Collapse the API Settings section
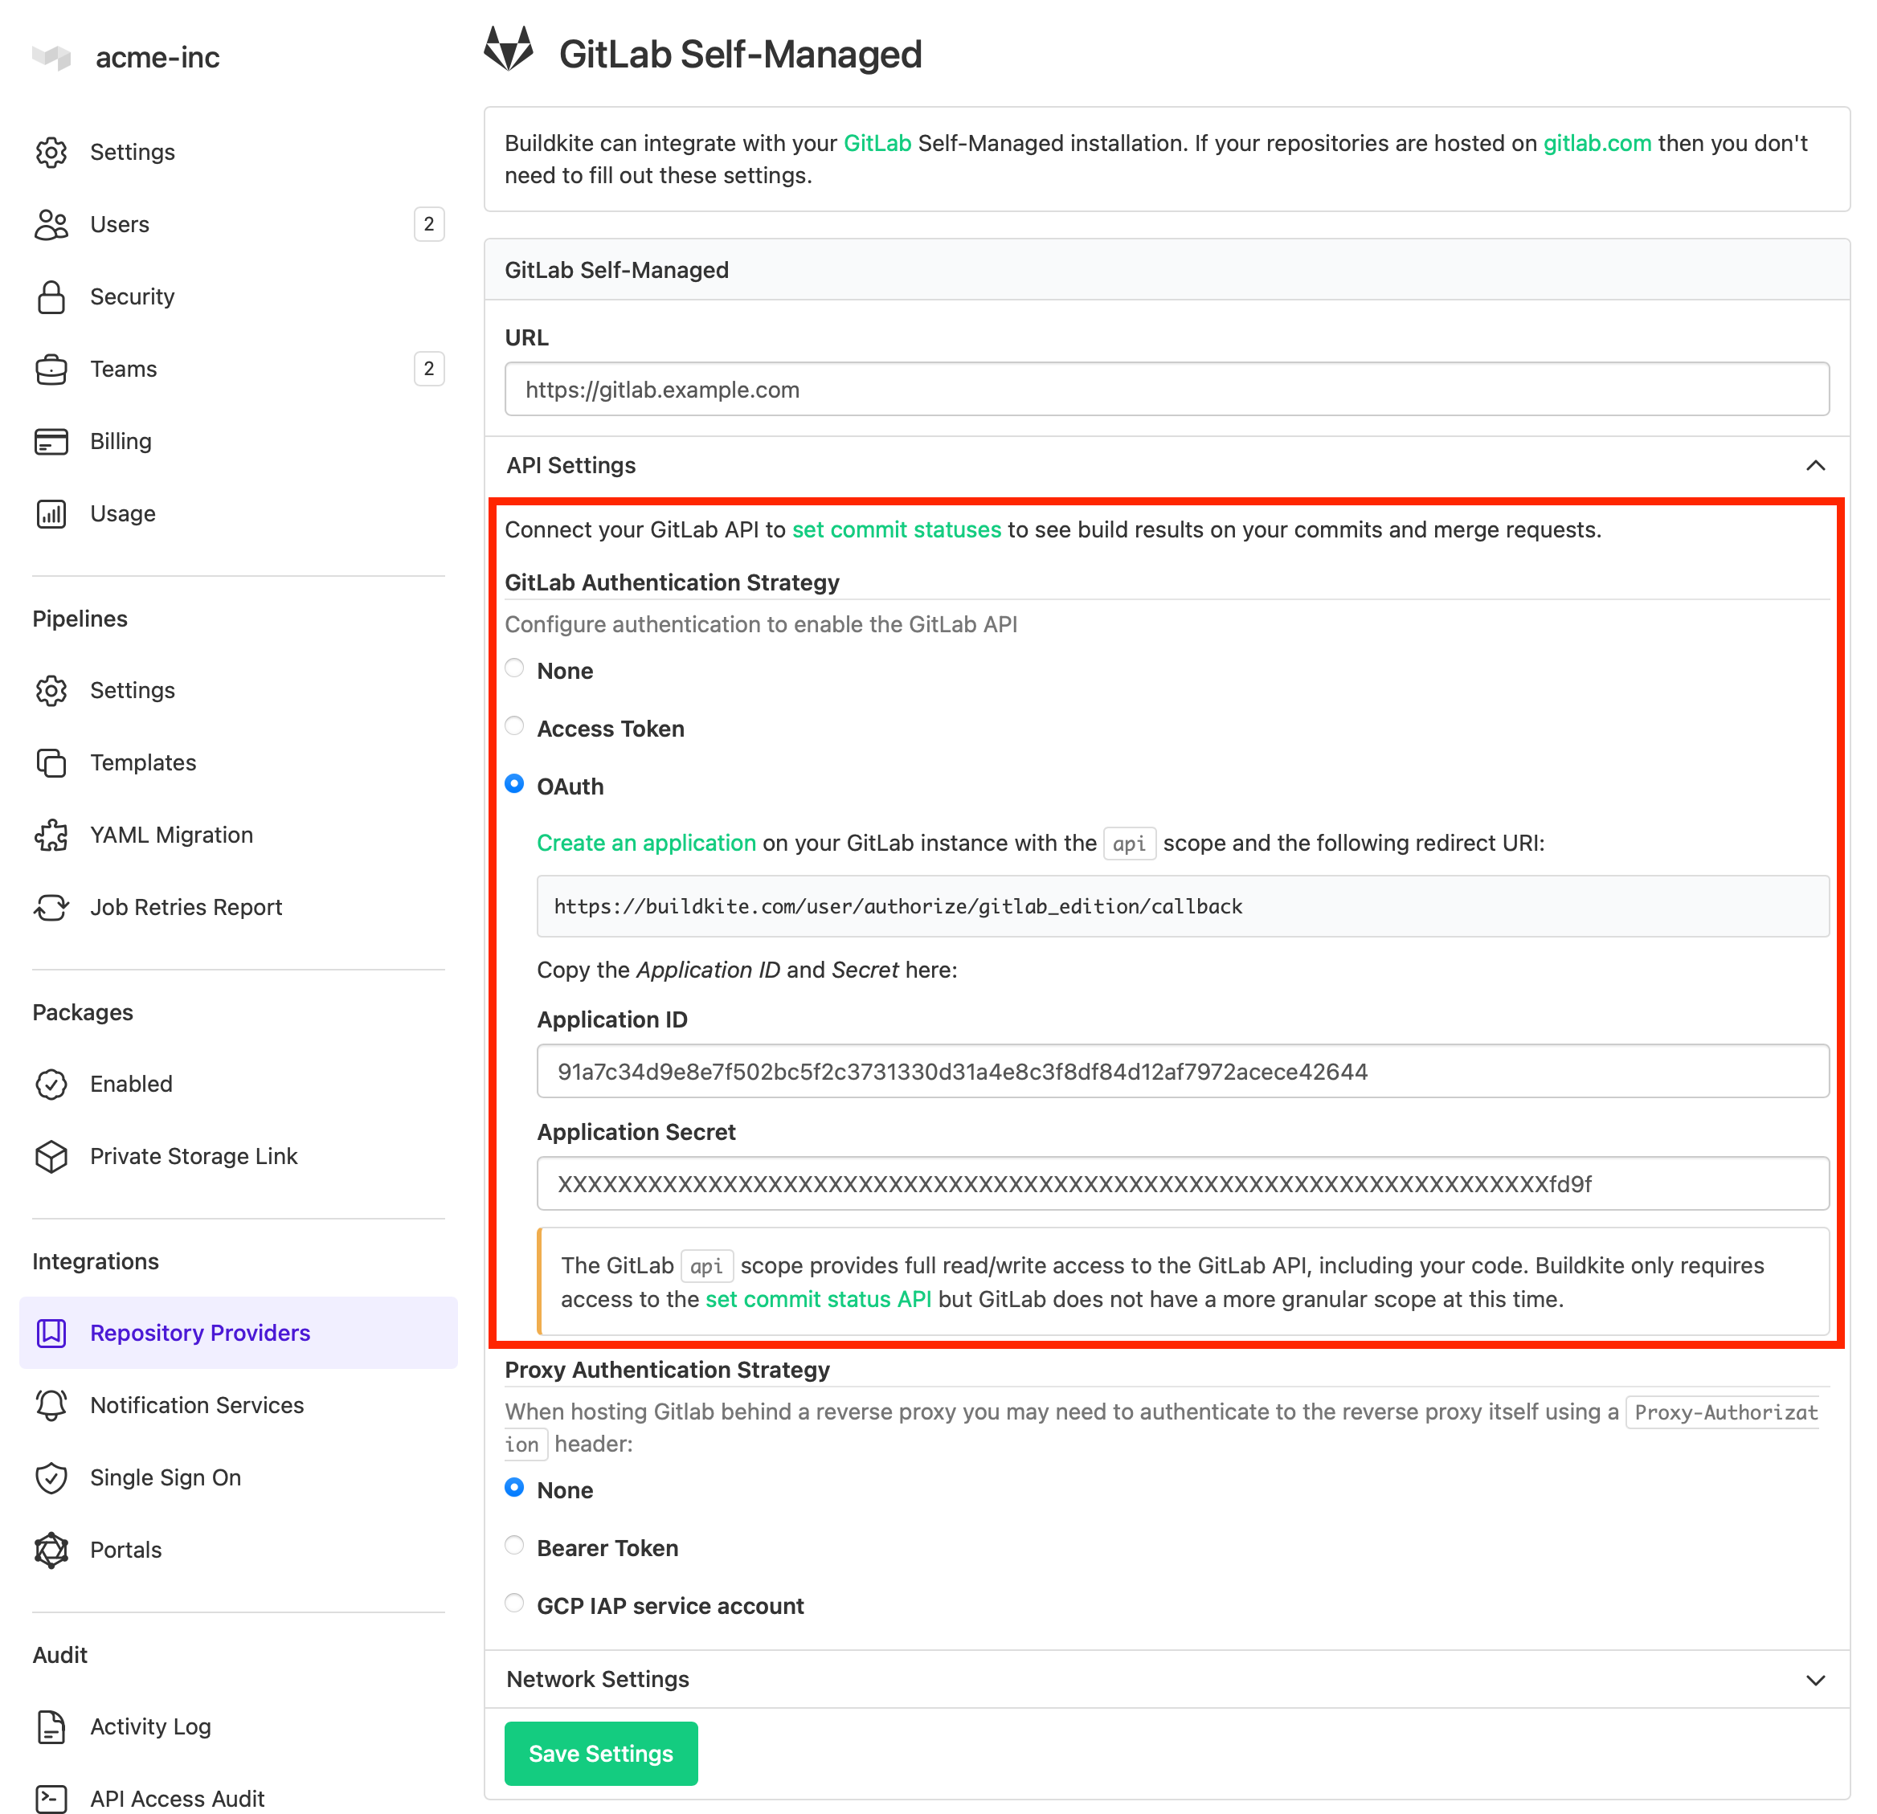This screenshot has width=1877, height=1814. [1816, 466]
